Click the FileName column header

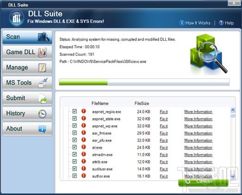(100, 103)
